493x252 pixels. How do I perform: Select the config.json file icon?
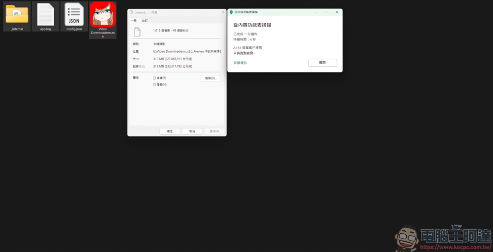(x=74, y=14)
